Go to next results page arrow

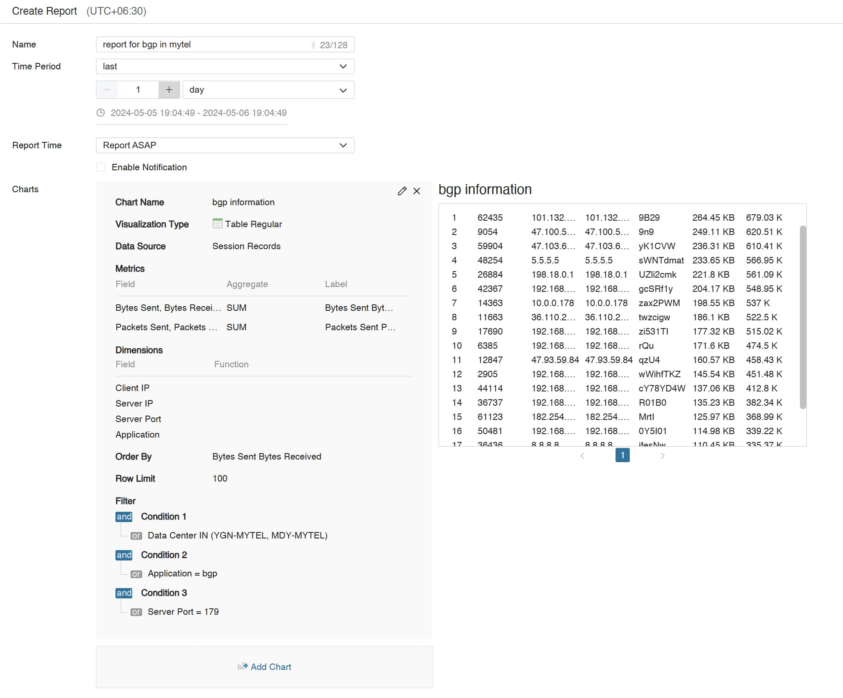tap(663, 456)
